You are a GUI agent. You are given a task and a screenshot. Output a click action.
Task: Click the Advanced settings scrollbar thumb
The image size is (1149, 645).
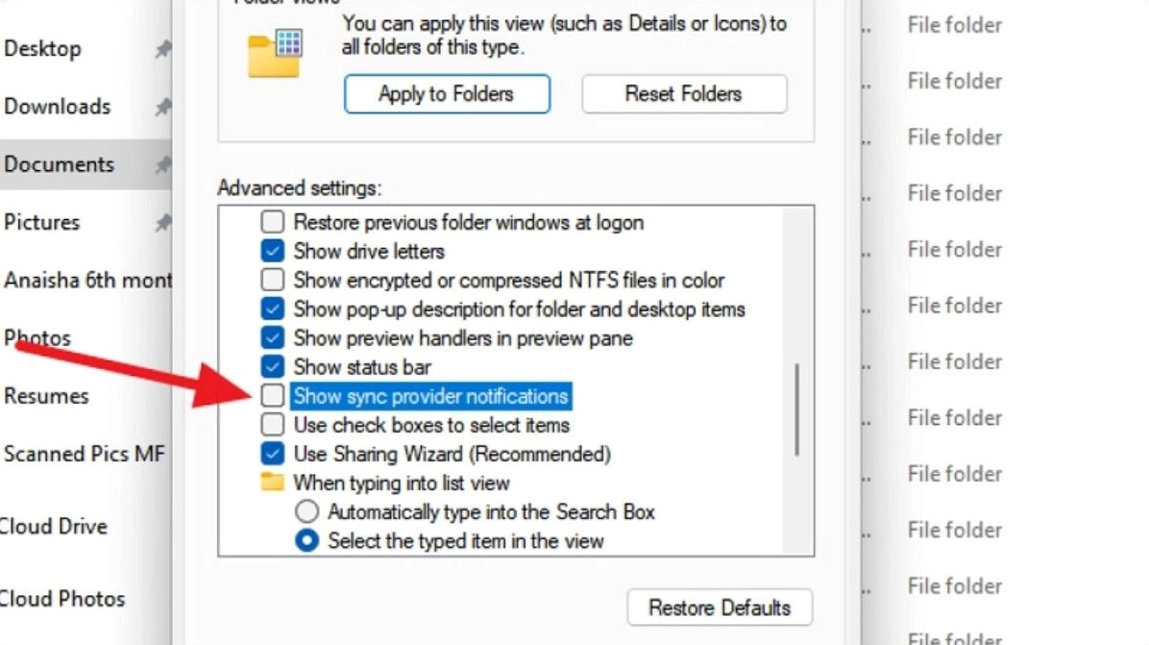pos(796,409)
